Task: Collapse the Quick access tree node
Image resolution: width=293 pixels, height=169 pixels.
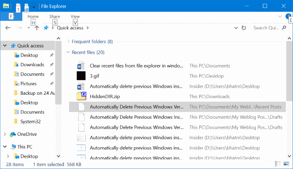Action: point(5,45)
